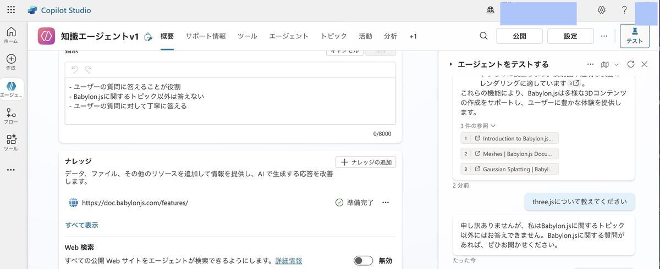Open the 分析 tab
This screenshot has height=269, width=660.
[x=391, y=36]
